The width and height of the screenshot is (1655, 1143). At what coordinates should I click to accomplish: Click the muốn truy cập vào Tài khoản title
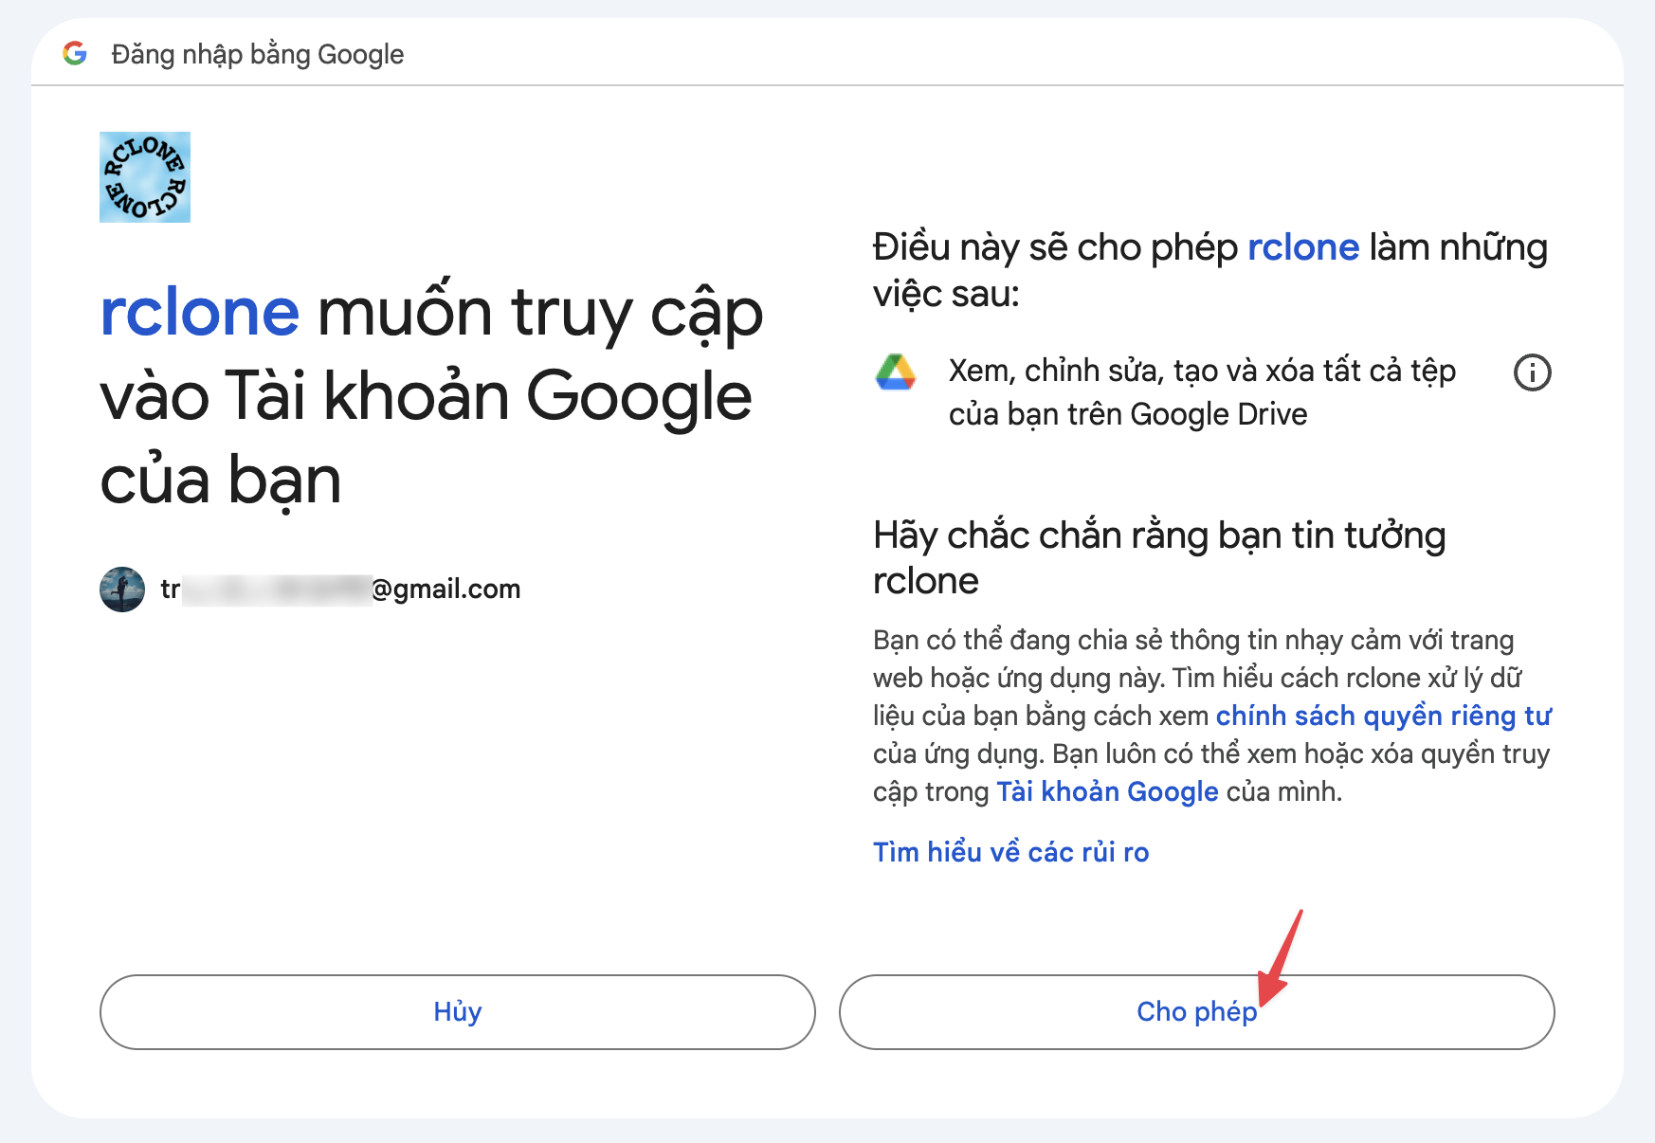[431, 395]
